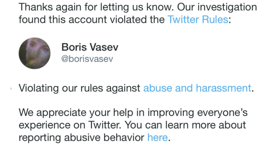Open the Twitter Rules link
This screenshot has height=148, width=278.
198,20
